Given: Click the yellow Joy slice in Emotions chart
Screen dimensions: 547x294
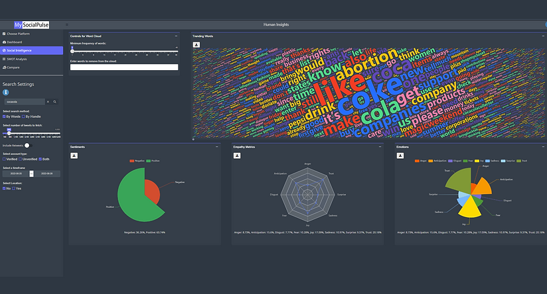Looking at the screenshot, I should click(469, 209).
